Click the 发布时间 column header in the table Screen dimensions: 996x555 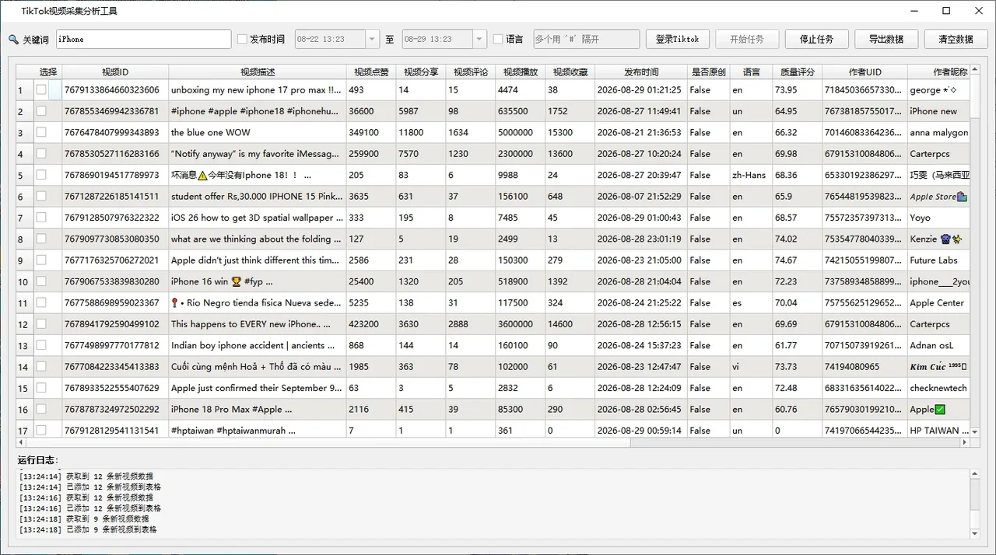coord(641,72)
